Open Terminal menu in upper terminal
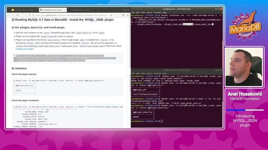This screenshot has height=150, width=268. click(x=157, y=12)
